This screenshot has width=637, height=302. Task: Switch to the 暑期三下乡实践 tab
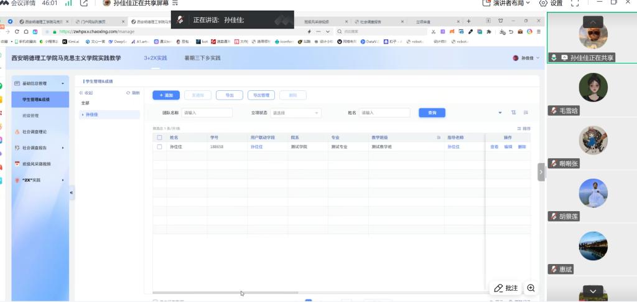click(202, 58)
